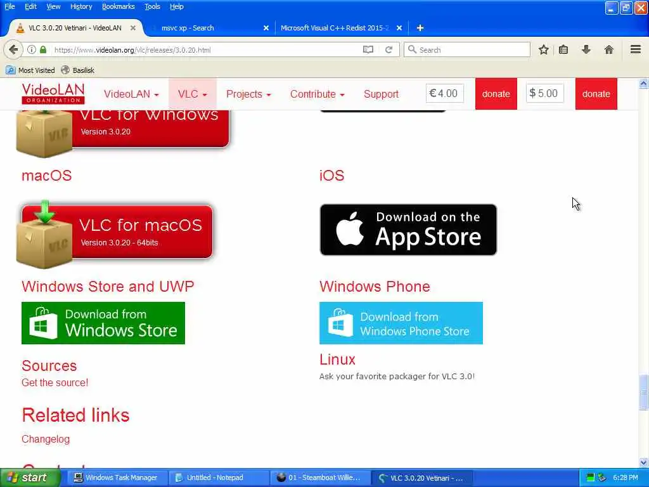Viewport: 649px width, 487px height.
Task: Open the History menu
Action: tap(81, 6)
